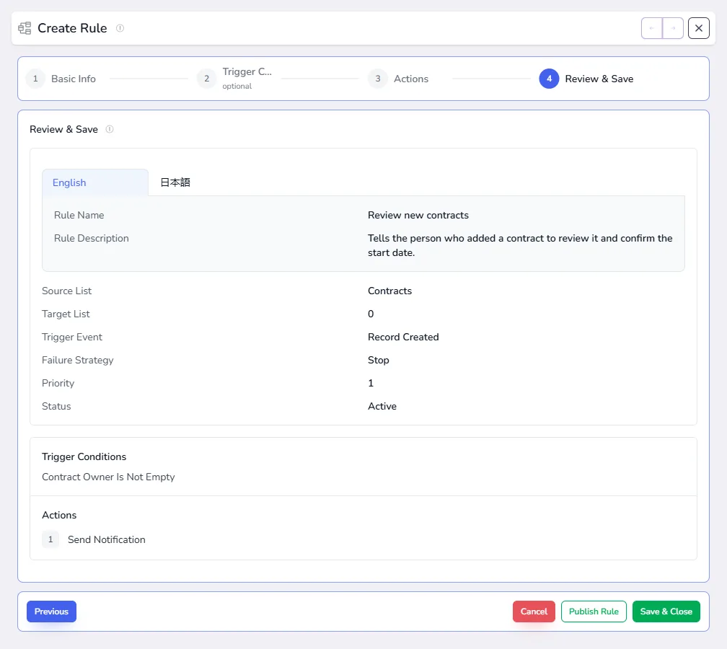Click Publish Rule button
727x649 pixels.
[594, 612]
